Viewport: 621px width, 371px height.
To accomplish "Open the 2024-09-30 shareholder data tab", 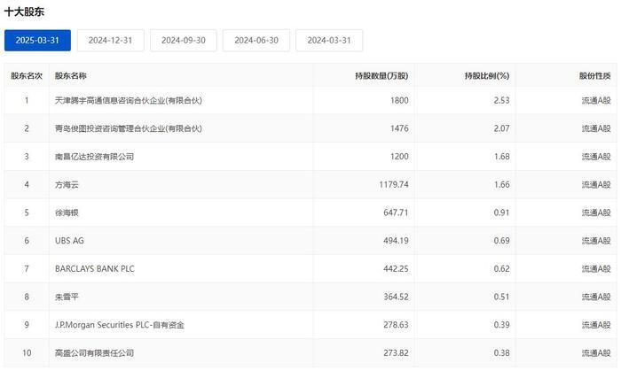I will tap(183, 40).
